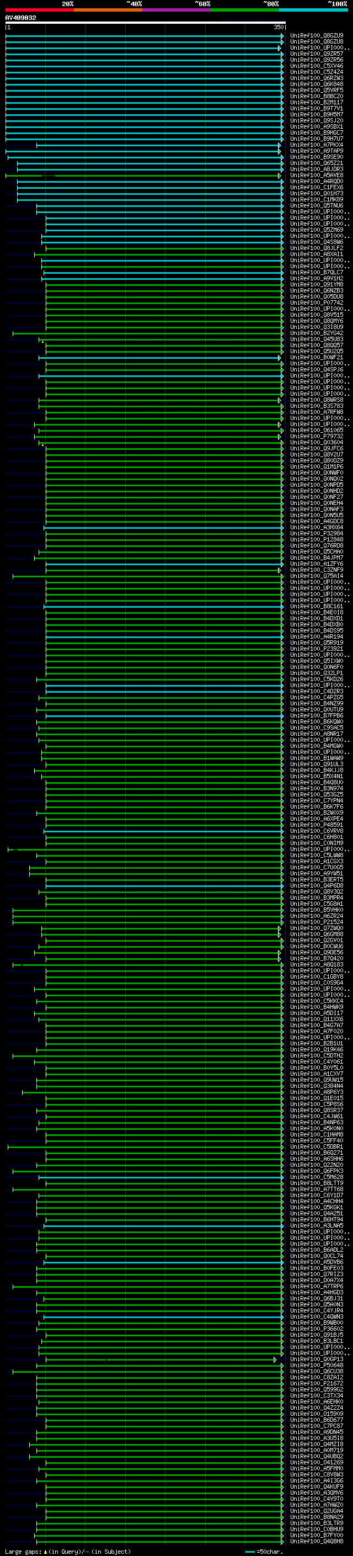Choose the UniRef100_P79732 hit
353x1556 pixels.
click(x=316, y=436)
